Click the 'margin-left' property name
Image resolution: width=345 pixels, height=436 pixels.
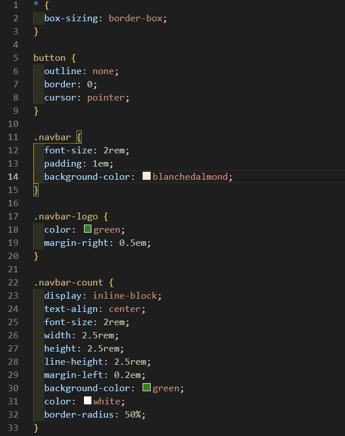pos(74,375)
